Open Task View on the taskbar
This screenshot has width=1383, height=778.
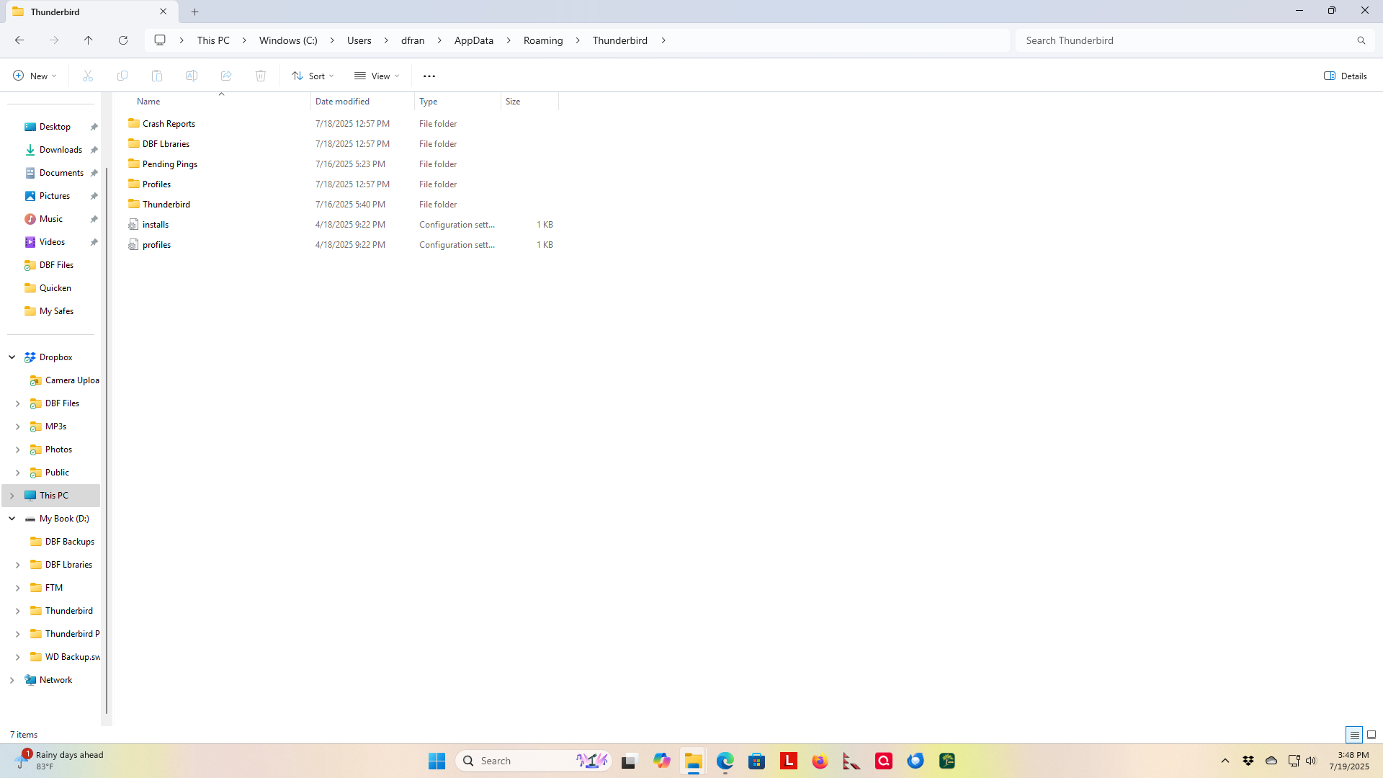[x=630, y=761]
